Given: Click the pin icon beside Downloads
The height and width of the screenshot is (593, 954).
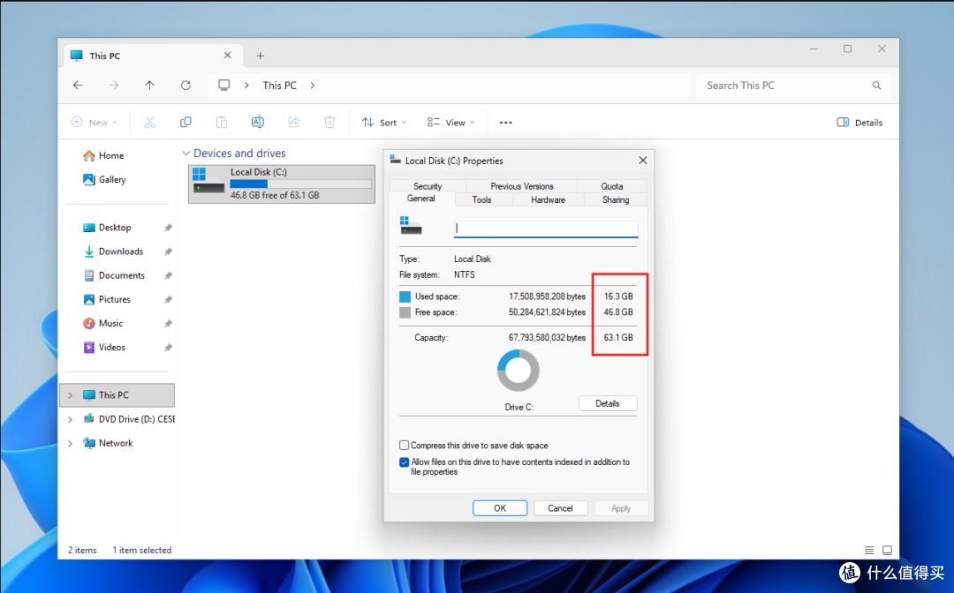Looking at the screenshot, I should [168, 251].
